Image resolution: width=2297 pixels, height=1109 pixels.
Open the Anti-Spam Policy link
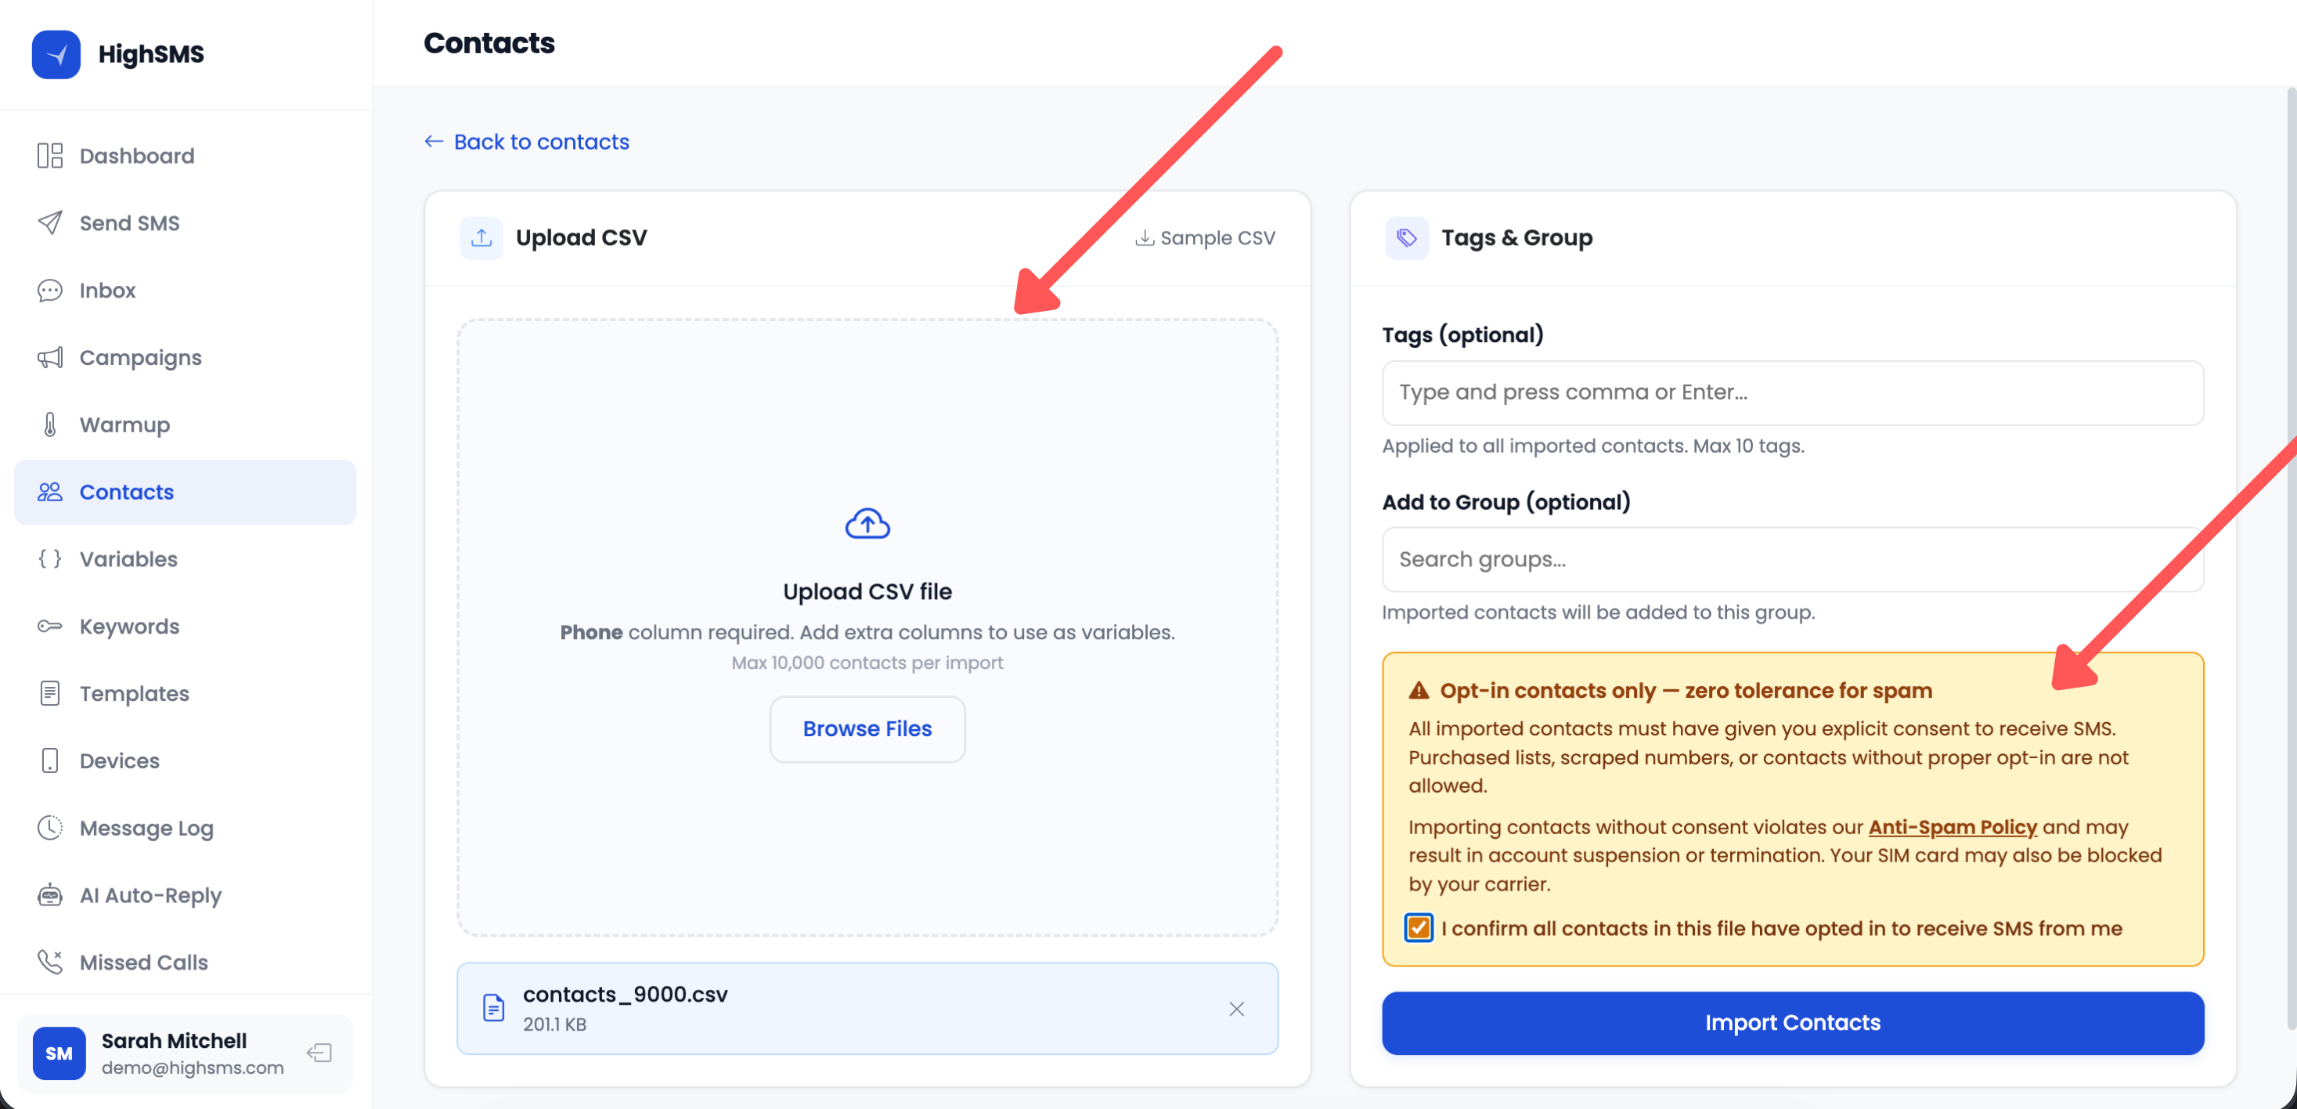(x=1952, y=827)
